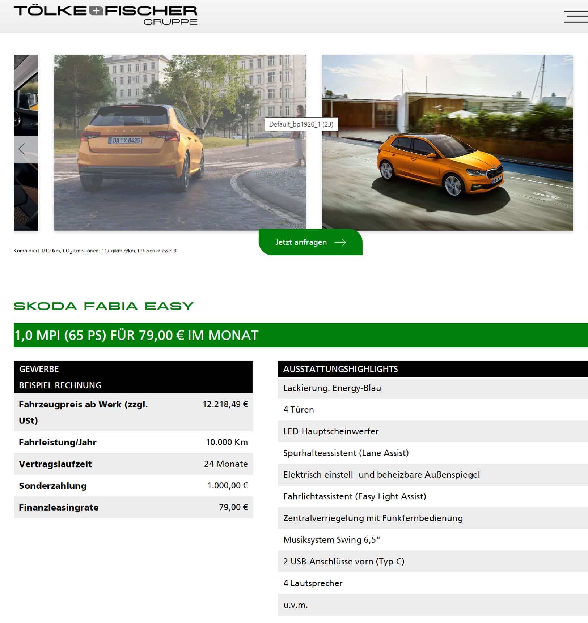Click the 10.000 Km value
The width and height of the screenshot is (588, 623).
tap(227, 442)
